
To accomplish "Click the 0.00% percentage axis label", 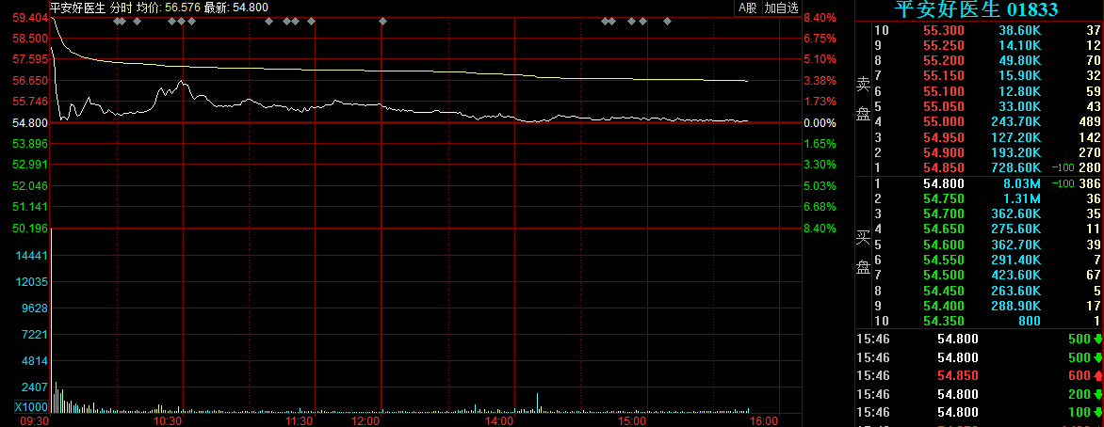I will click(x=821, y=123).
